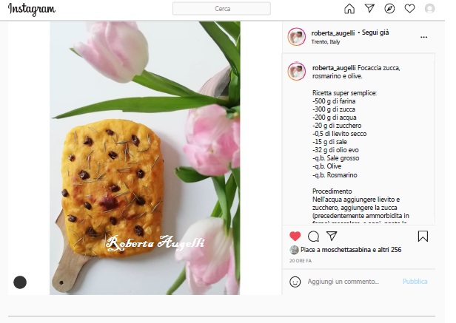Open moschettasabina profile in likes line
The image size is (456, 323).
point(346,250)
